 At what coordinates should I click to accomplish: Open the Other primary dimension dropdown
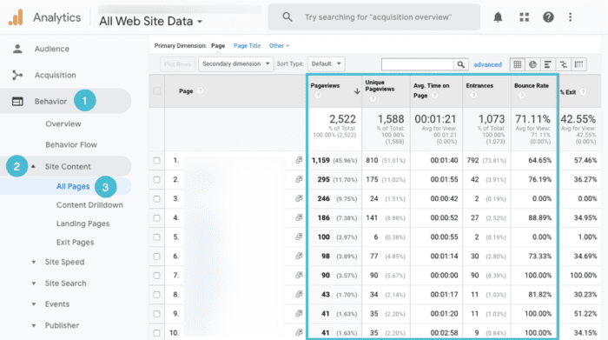(x=279, y=46)
